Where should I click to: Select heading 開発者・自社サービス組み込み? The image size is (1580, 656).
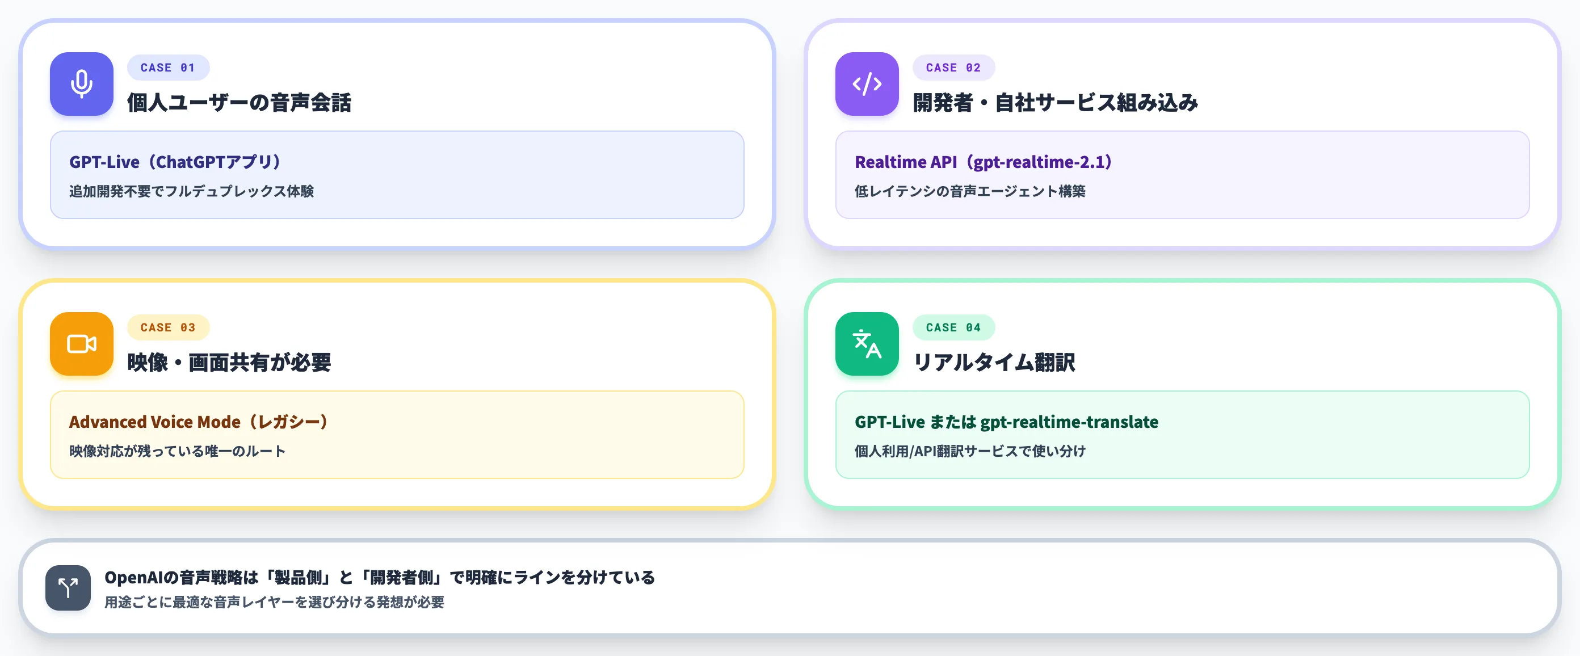(x=1055, y=102)
